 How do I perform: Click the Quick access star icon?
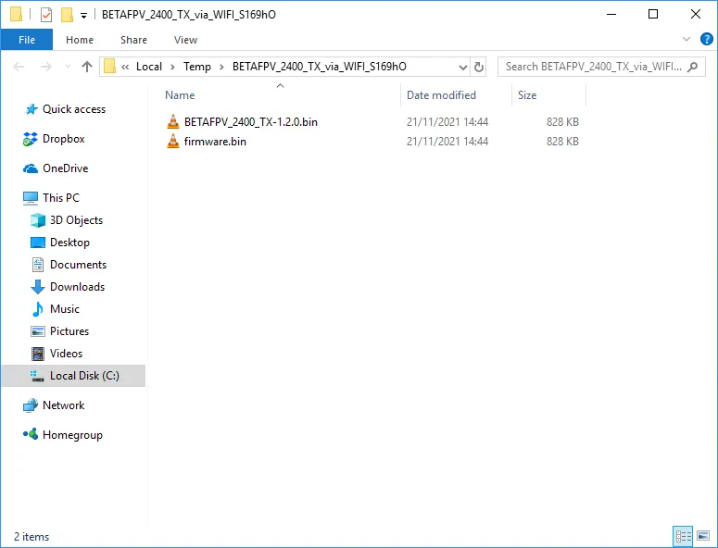(x=31, y=109)
